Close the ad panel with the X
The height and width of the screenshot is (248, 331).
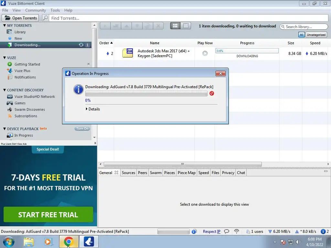[95, 143]
